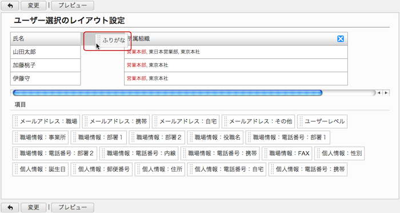Screen dimensions: 400x213
Task: Select the メールアドレス：自宅 item
Action: pyautogui.click(x=186, y=121)
